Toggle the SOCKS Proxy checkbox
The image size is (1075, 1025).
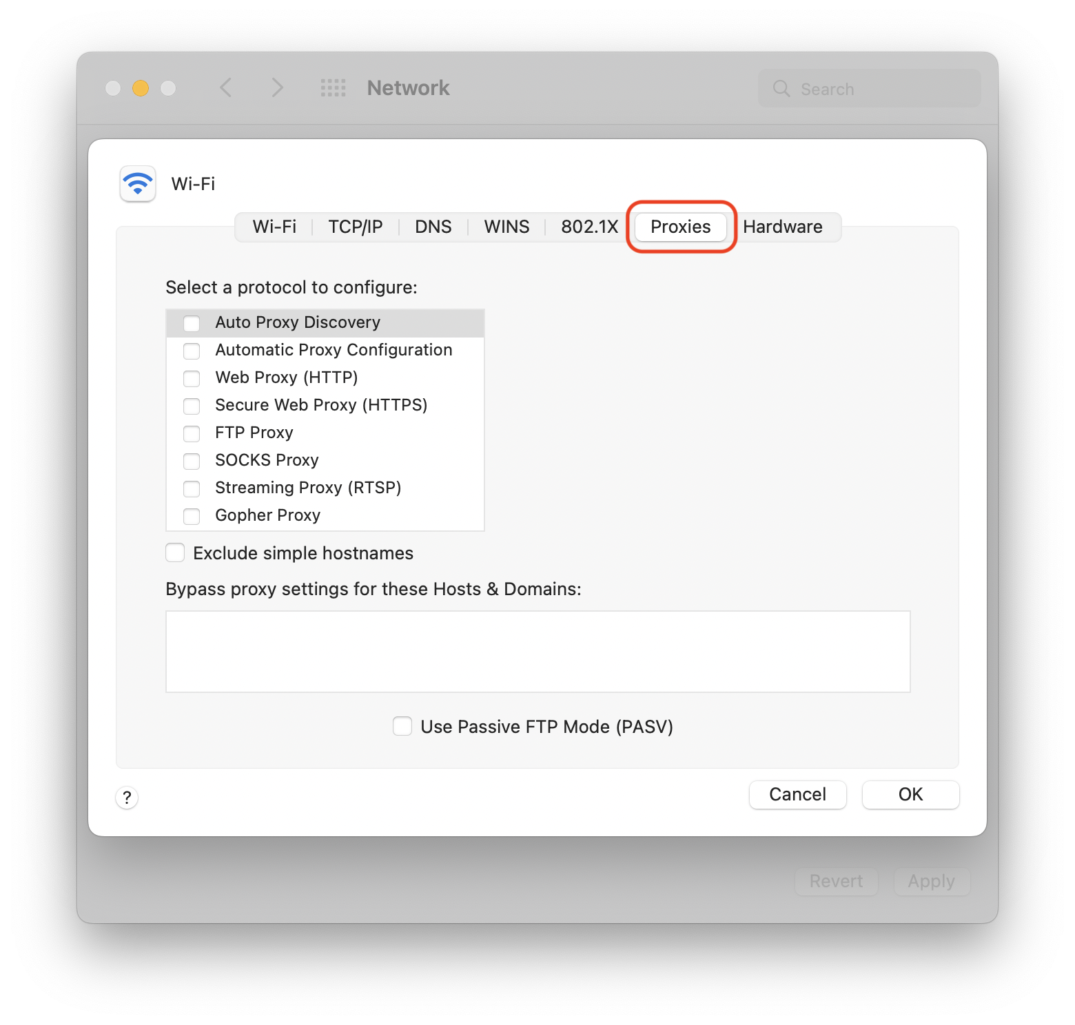(192, 461)
